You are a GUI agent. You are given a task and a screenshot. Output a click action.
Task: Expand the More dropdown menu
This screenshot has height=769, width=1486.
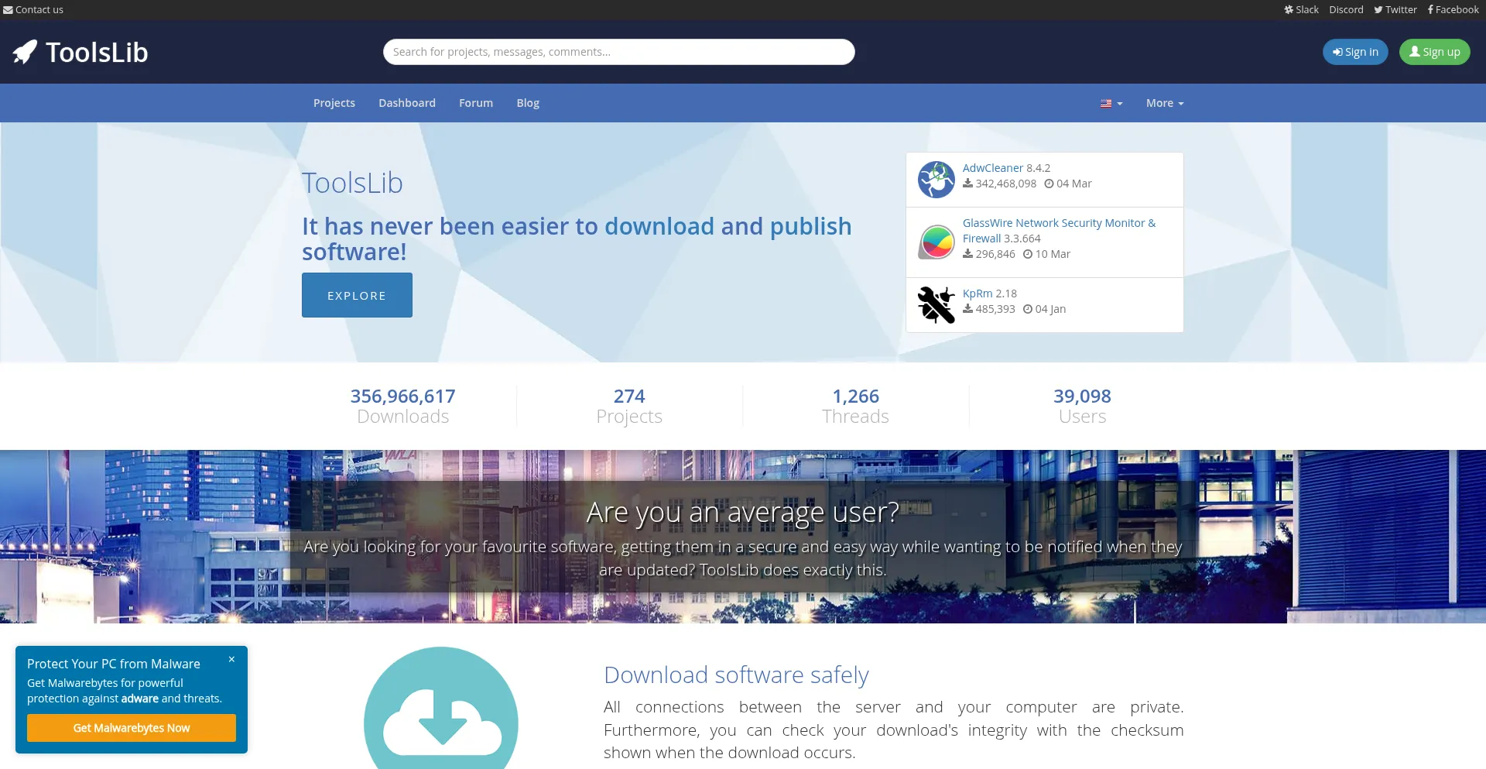[x=1165, y=103]
